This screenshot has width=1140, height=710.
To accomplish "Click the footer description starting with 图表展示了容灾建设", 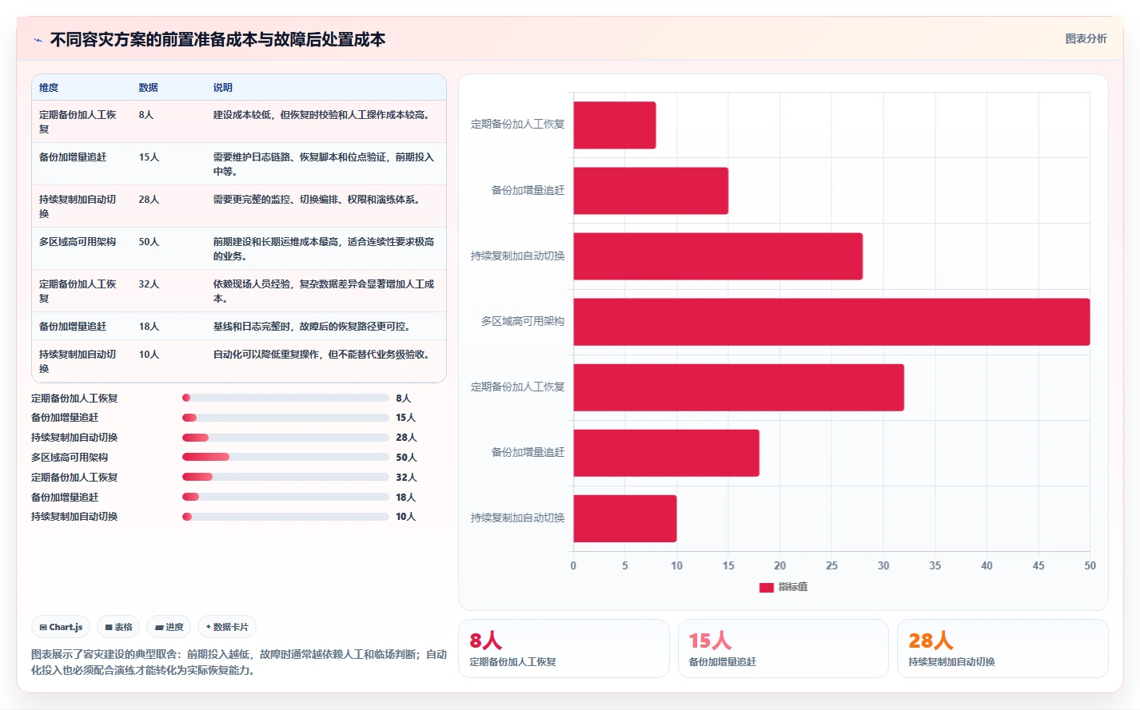I will 239,662.
